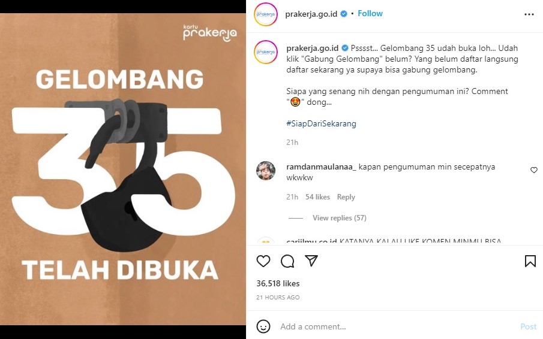The height and width of the screenshot is (339, 543).
Task: Like the post with the heart icon
Action: [263, 261]
